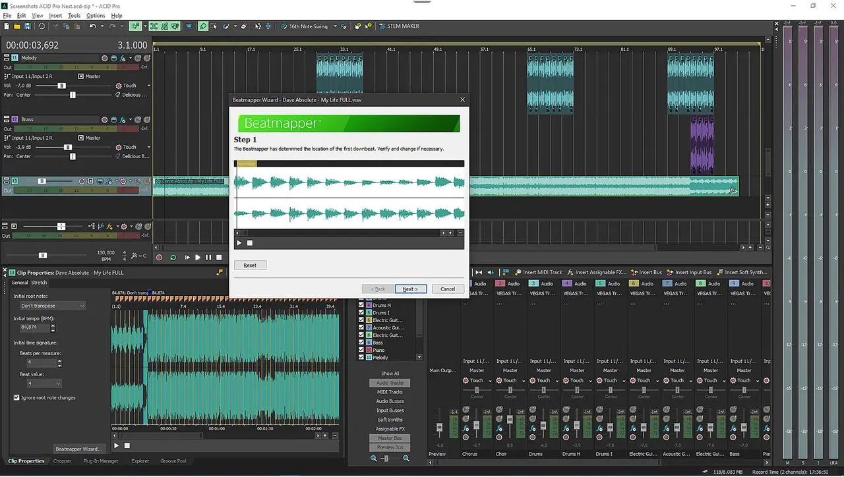Click the Redo arrow in toolbar

click(112, 26)
